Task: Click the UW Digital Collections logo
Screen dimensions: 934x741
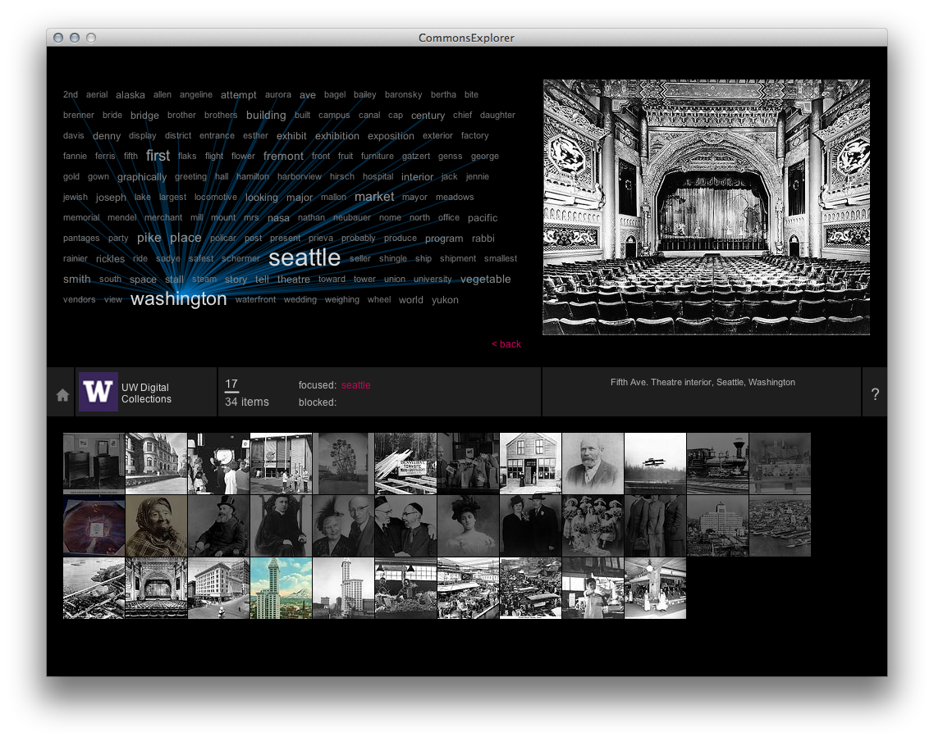Action: pyautogui.click(x=98, y=391)
